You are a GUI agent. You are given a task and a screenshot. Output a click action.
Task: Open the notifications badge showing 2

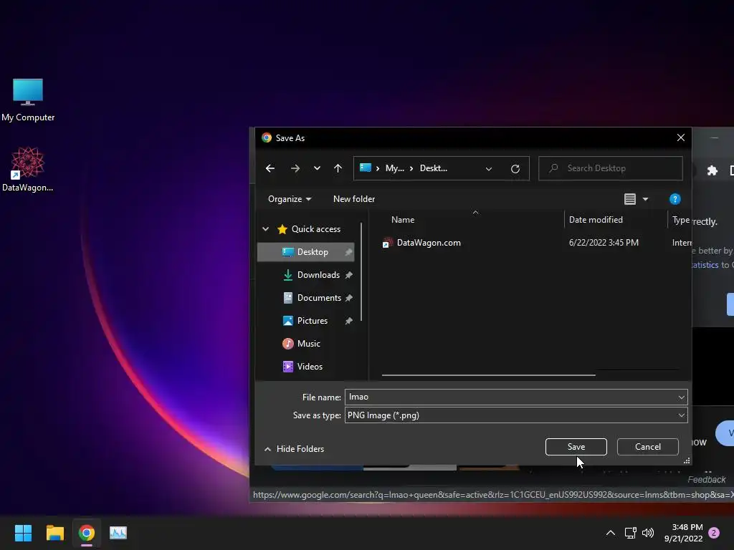(x=714, y=533)
